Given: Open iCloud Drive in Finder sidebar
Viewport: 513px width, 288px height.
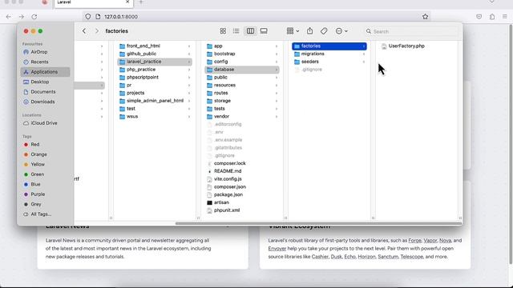Looking at the screenshot, I should point(45,123).
